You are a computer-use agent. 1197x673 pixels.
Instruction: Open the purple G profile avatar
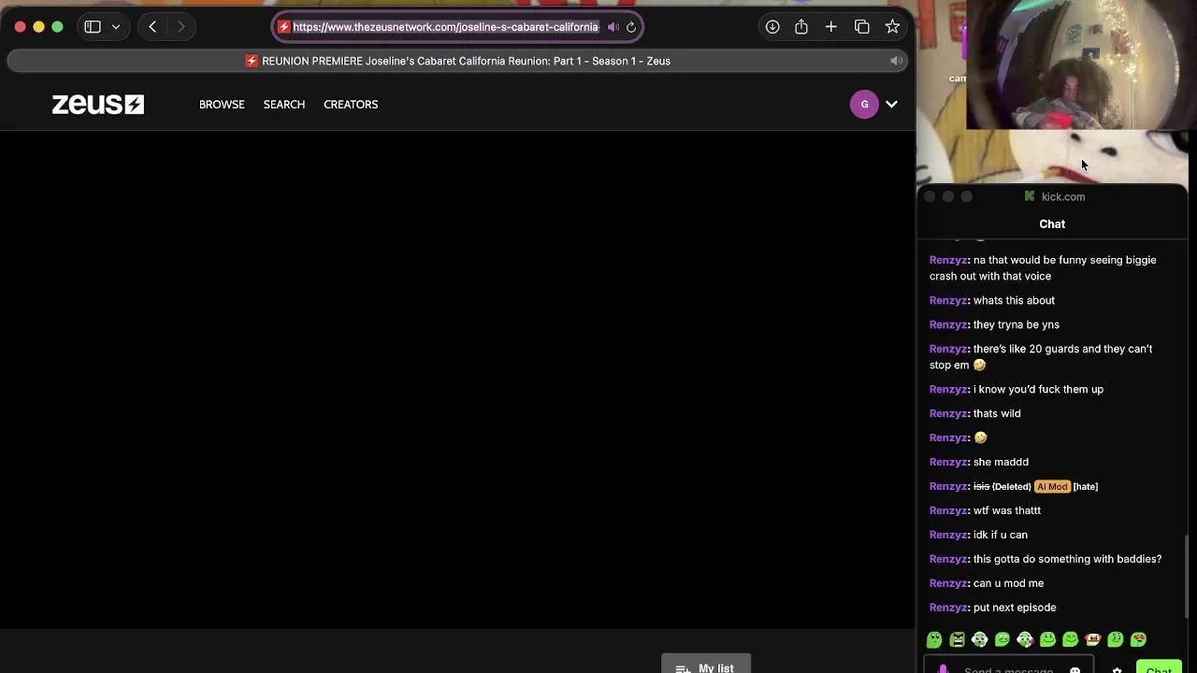pyautogui.click(x=864, y=105)
